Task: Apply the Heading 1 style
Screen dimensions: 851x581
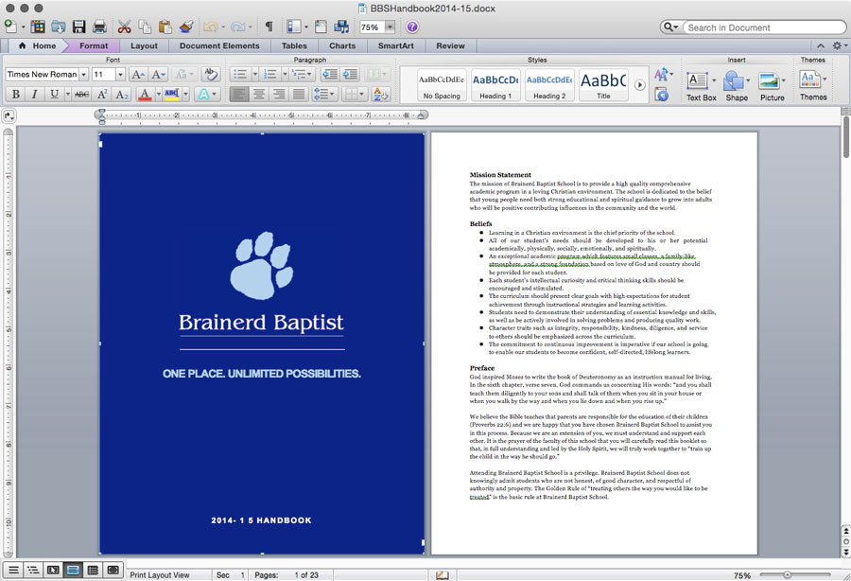Action: [x=495, y=85]
